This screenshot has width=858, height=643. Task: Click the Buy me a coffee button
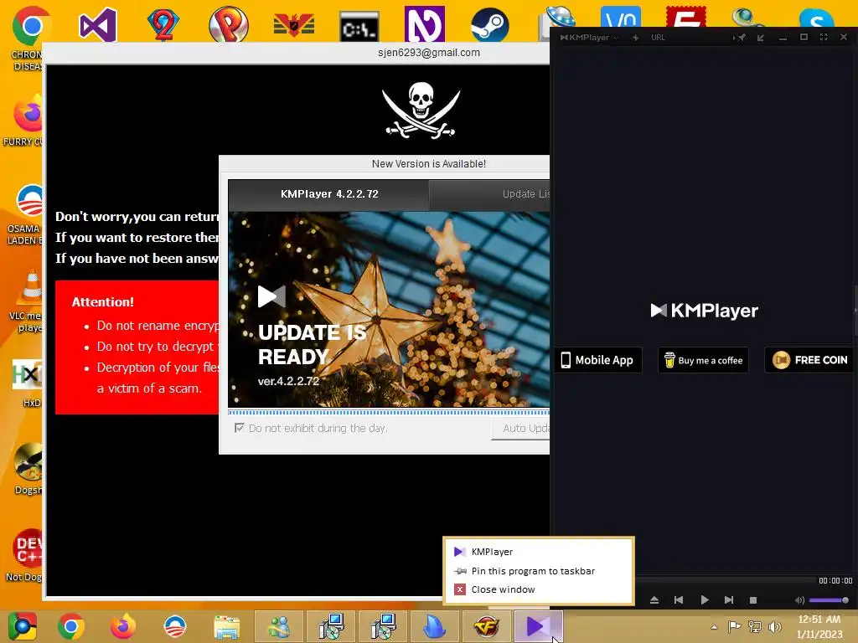(703, 360)
